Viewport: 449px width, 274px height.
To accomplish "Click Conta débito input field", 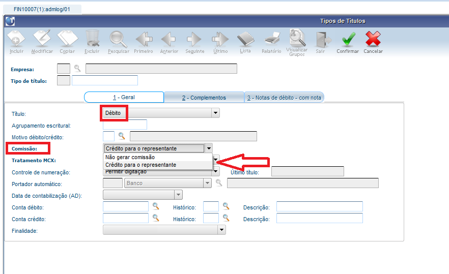I will point(126,206).
